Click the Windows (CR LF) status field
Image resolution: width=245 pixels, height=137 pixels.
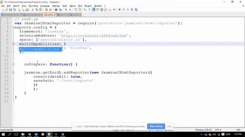[203, 130]
